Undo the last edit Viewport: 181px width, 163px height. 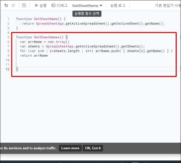click(x=6, y=5)
